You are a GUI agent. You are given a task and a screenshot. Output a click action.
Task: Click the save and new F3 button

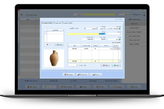(82, 75)
